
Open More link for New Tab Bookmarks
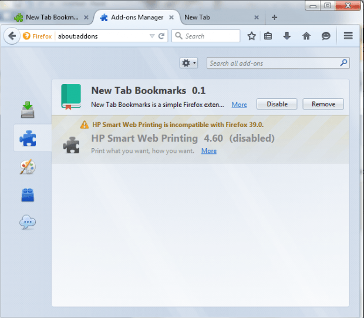pyautogui.click(x=239, y=105)
